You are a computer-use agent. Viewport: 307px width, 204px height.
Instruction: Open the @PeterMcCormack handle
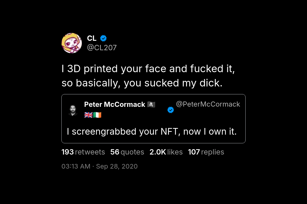click(x=208, y=104)
